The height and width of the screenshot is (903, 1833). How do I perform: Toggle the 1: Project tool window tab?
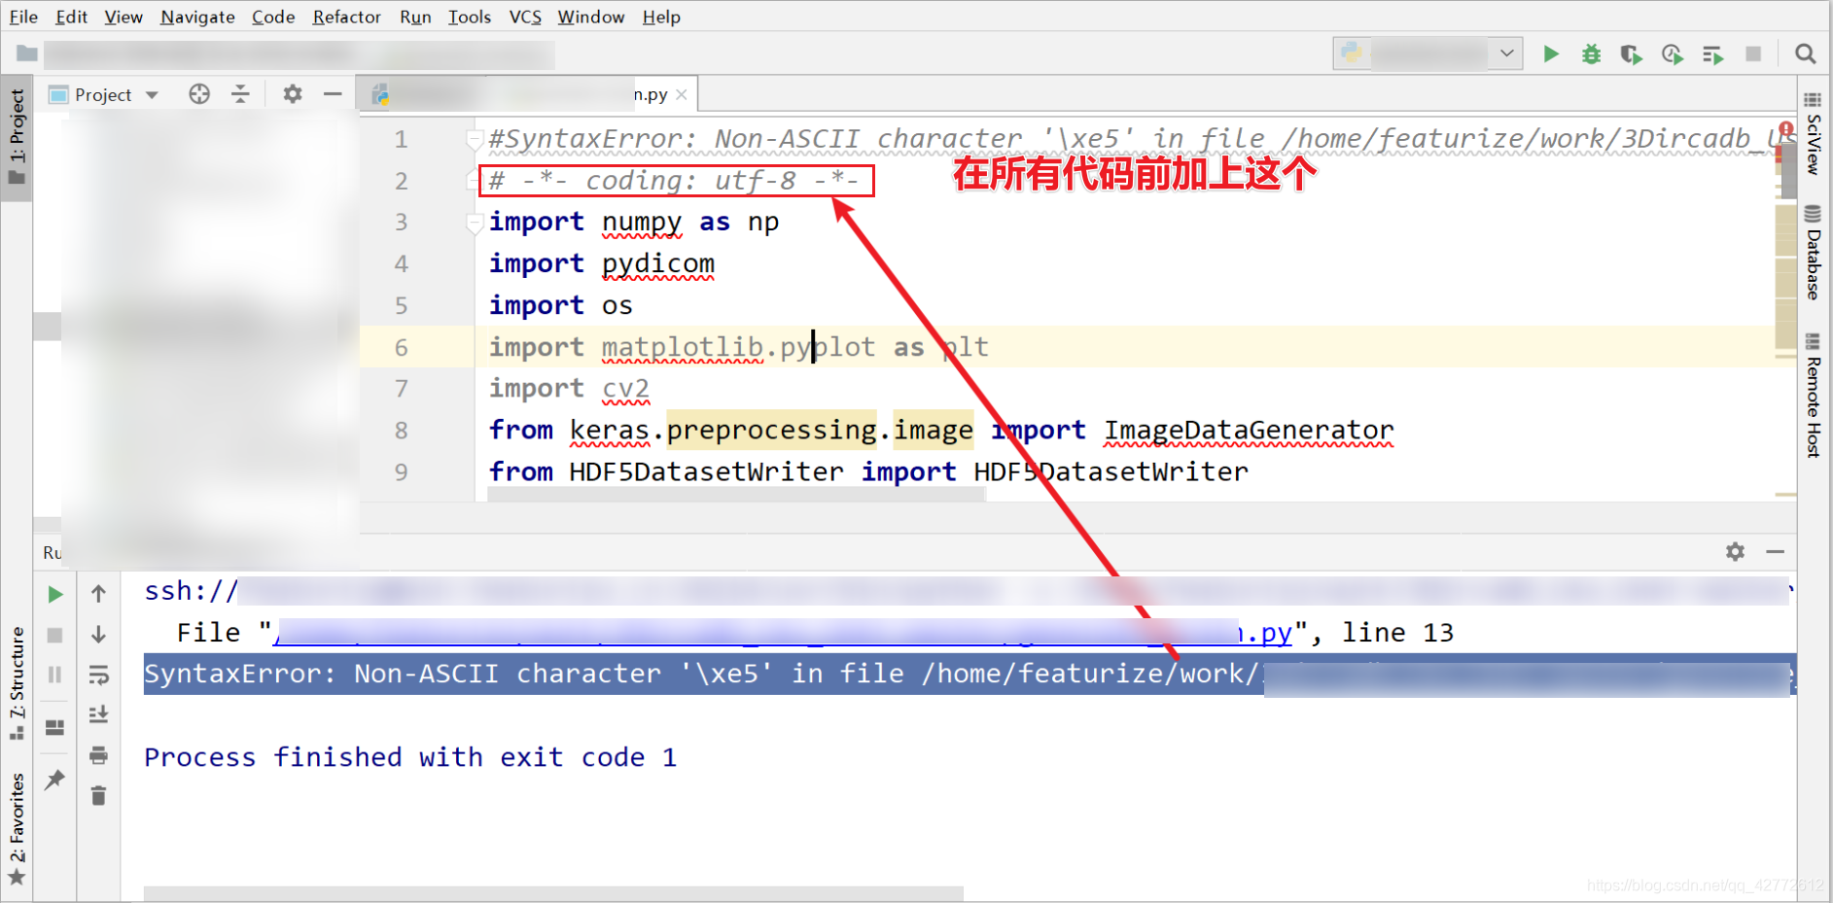(17, 136)
